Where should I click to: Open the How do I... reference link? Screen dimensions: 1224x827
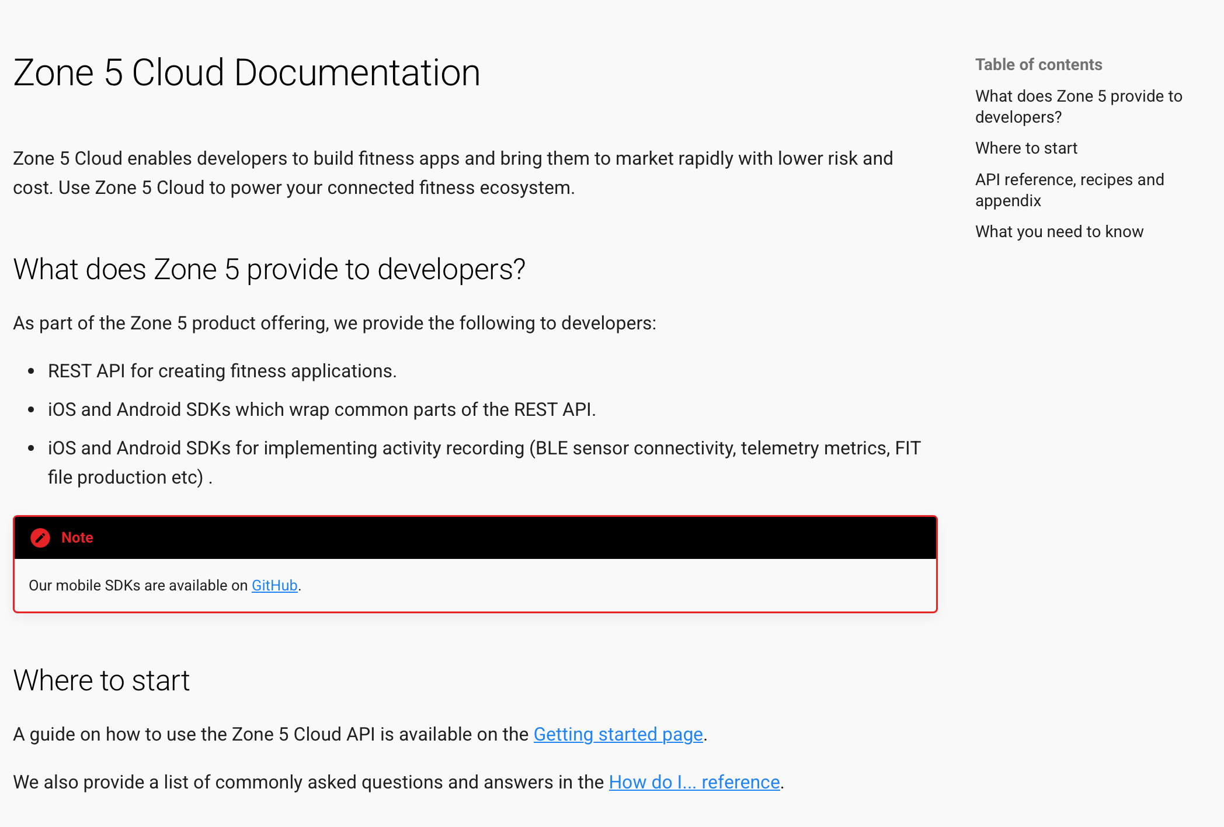(x=694, y=782)
